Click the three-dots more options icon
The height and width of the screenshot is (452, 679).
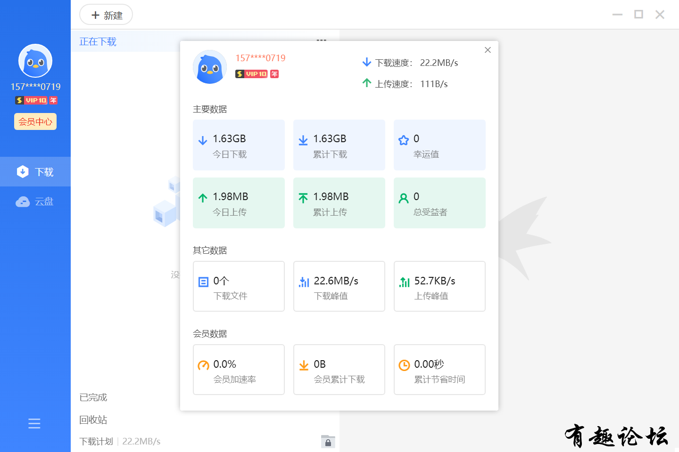coord(321,40)
